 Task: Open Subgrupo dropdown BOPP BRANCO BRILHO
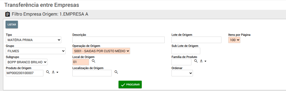point(27,62)
